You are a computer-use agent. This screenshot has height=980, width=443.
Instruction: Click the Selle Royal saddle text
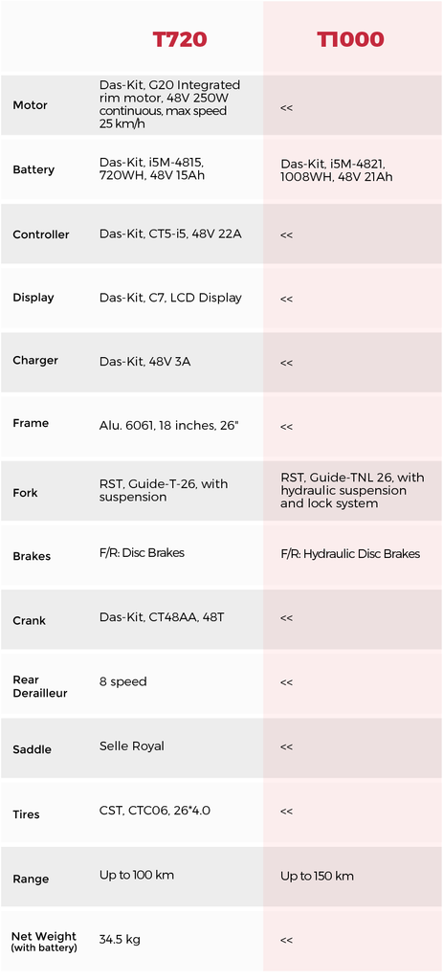pyautogui.click(x=132, y=746)
